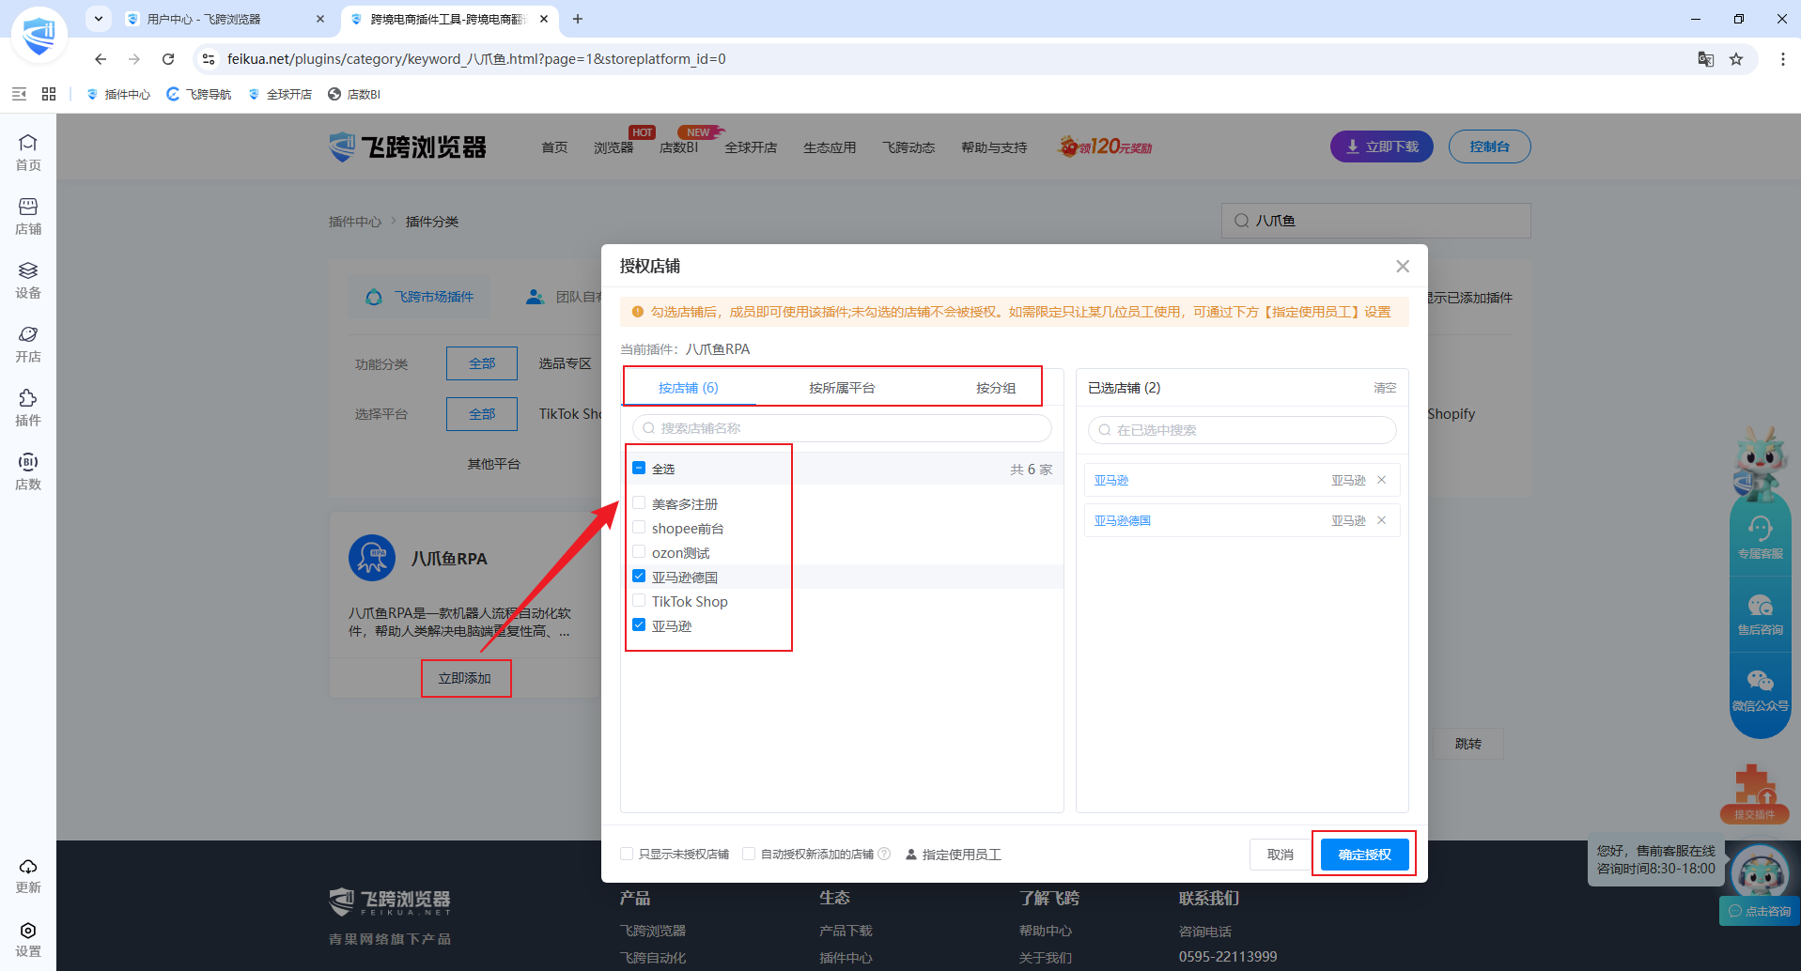This screenshot has height=971, width=1801.
Task: Click 指定使用员工 link
Action: click(x=954, y=855)
